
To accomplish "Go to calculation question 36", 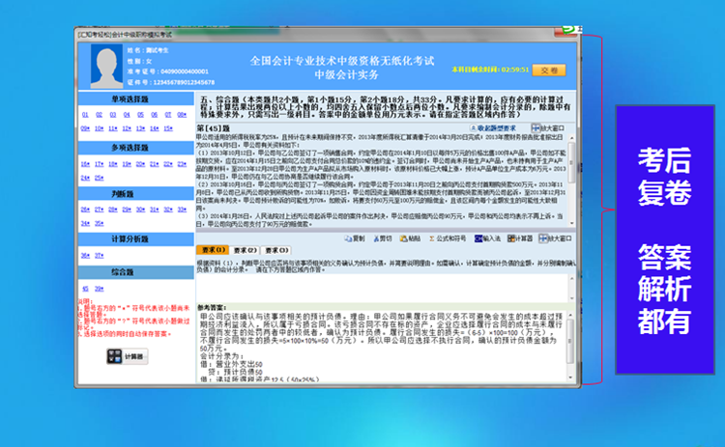I will pyautogui.click(x=85, y=255).
